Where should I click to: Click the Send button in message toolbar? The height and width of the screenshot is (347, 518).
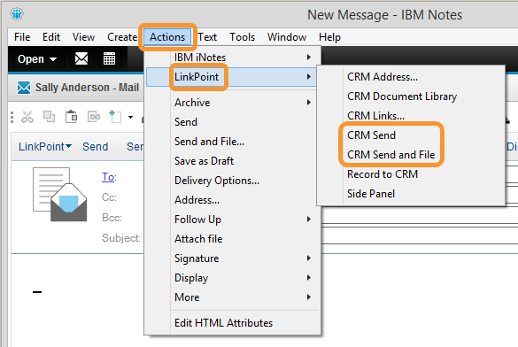[x=95, y=147]
